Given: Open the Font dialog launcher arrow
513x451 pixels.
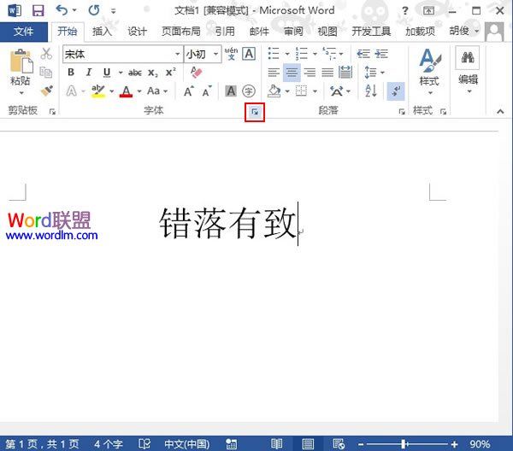Looking at the screenshot, I should pyautogui.click(x=255, y=112).
